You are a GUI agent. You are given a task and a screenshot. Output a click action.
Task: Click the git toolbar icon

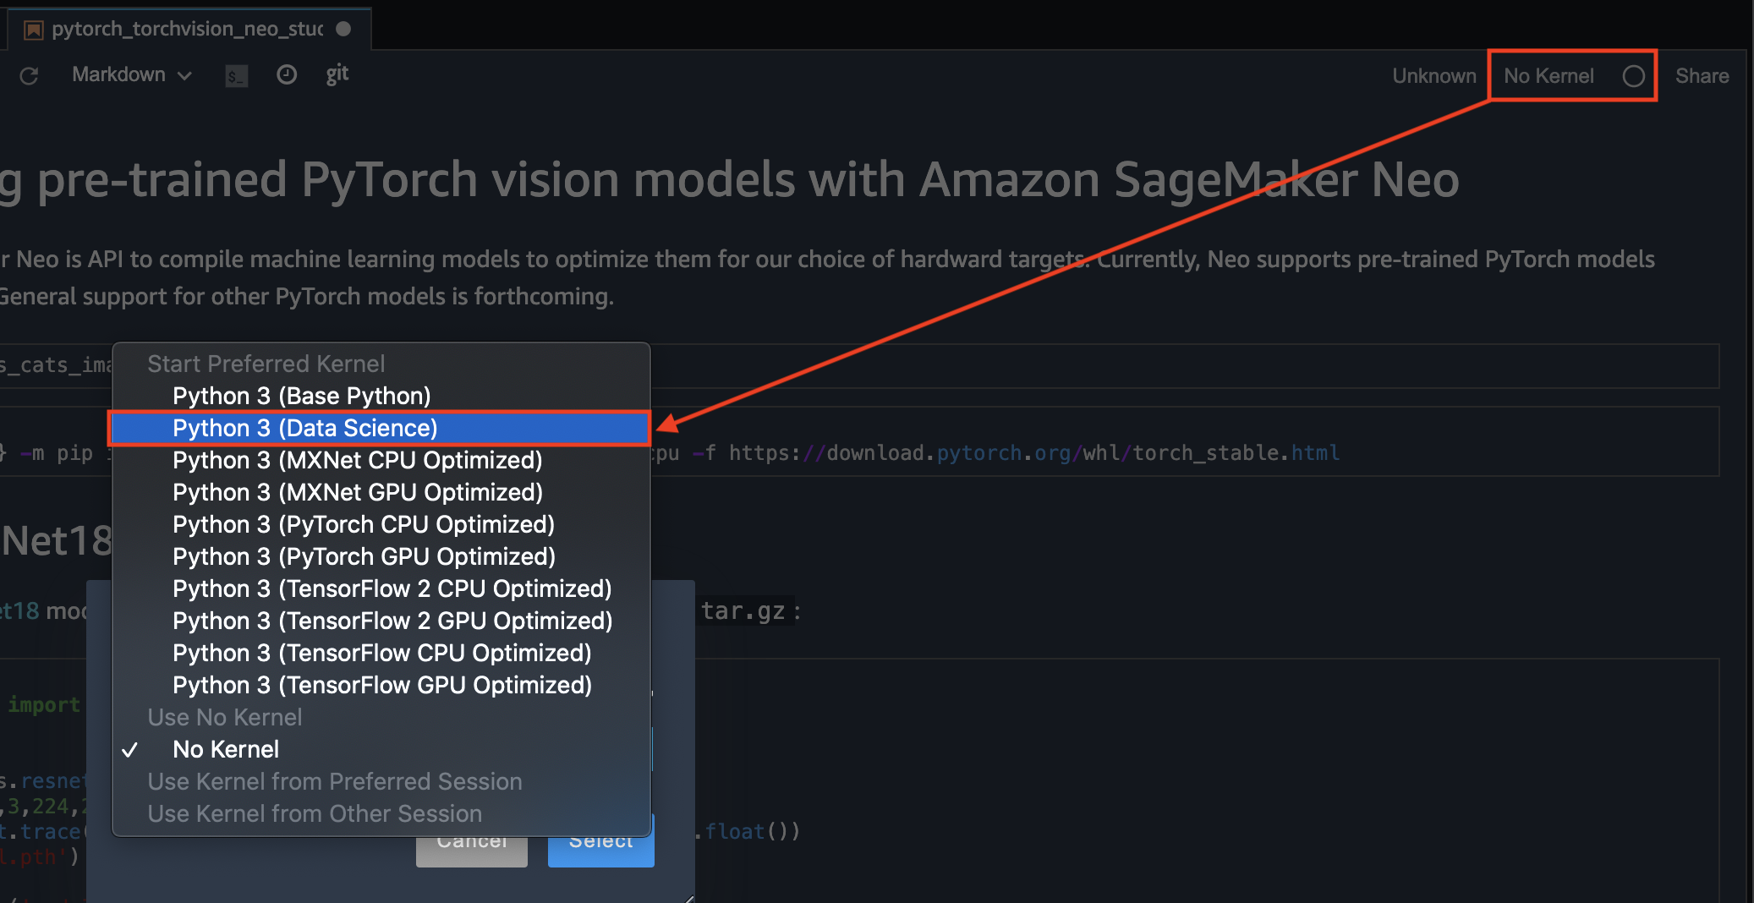coord(337,74)
